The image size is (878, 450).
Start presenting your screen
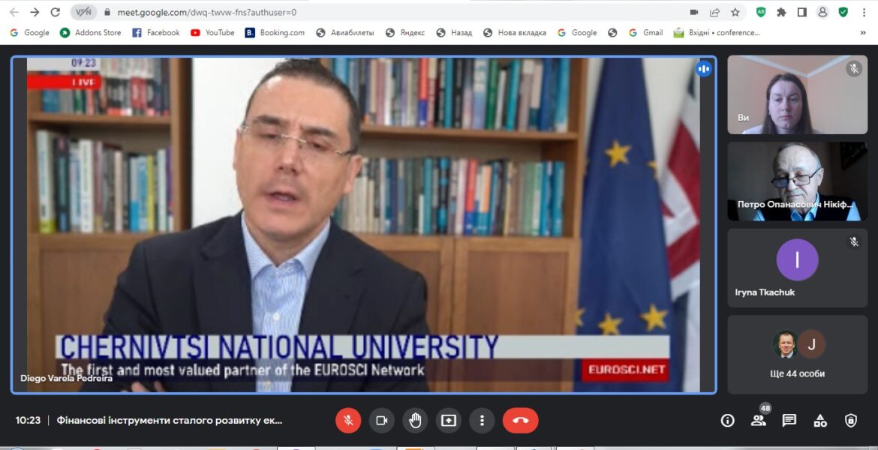click(449, 420)
